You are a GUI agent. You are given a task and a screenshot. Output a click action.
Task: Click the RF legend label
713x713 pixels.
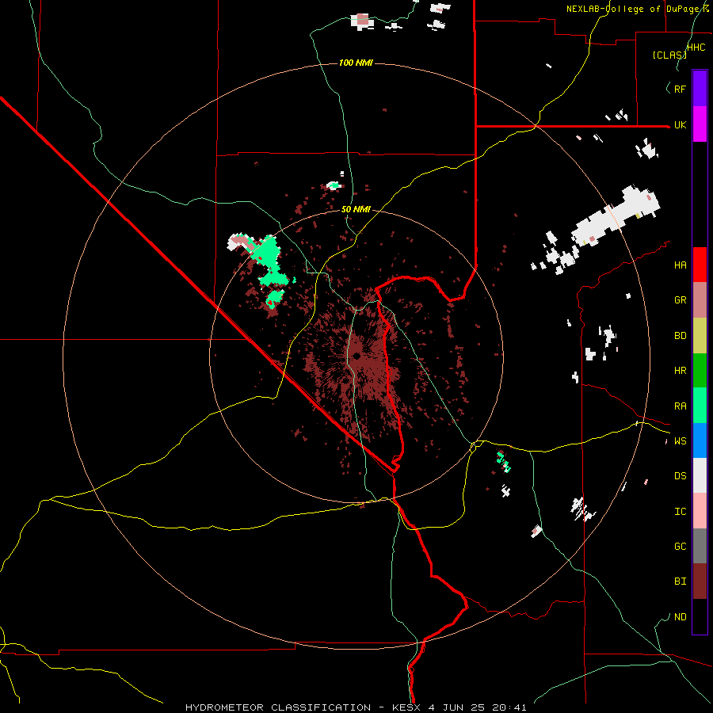pos(680,89)
